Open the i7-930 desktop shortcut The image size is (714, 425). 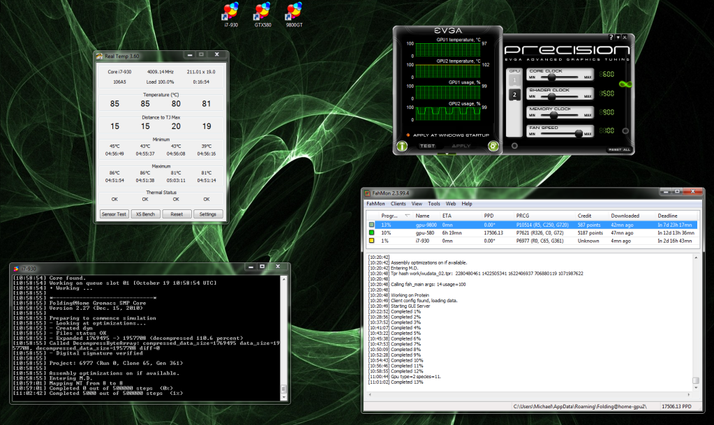tap(231, 15)
